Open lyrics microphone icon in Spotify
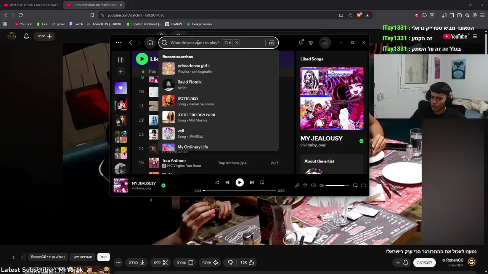488x274 pixels. pos(297,185)
